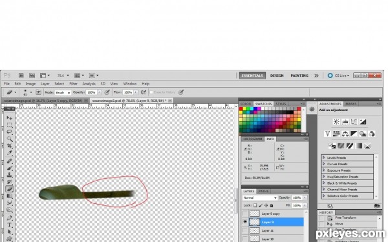Enable airbrush mode next to Flow
Screen dimensions: 388x242
coord(144,92)
